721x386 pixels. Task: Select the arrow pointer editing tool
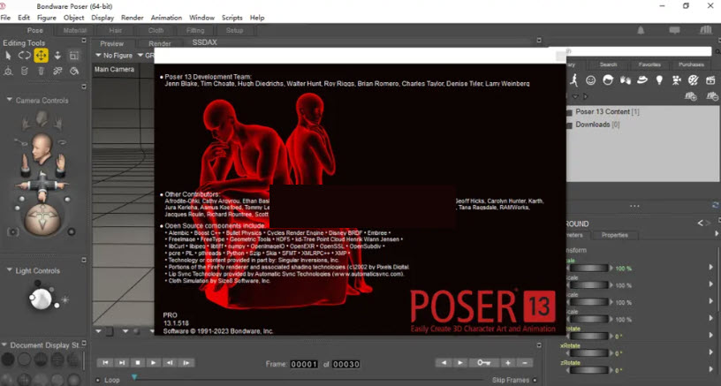click(8, 56)
